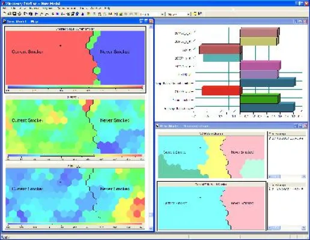The image size is (310, 240).
Task: Open the Help menu
Action: tap(107, 8)
